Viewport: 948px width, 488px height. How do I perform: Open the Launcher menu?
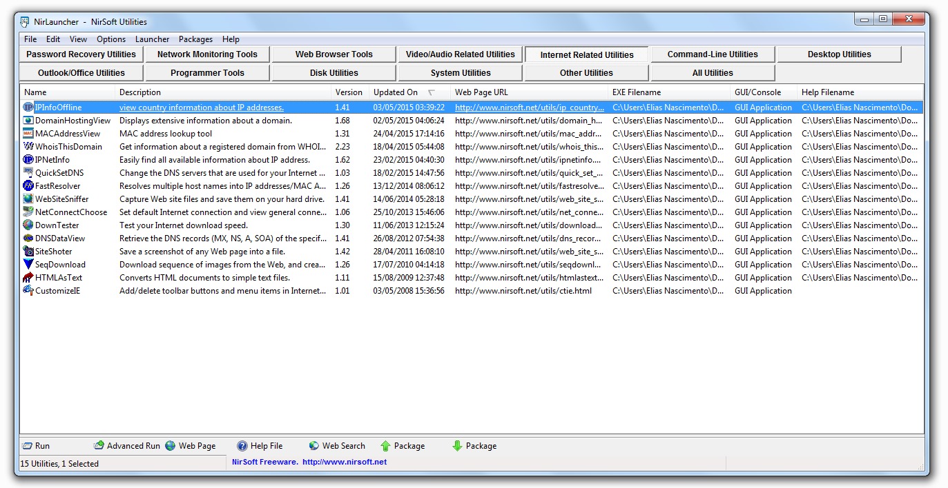point(152,39)
